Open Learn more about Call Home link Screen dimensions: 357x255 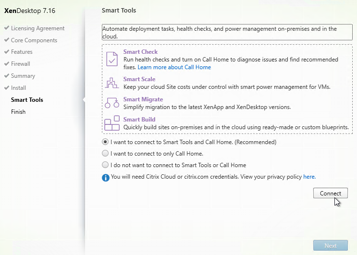[174, 67]
